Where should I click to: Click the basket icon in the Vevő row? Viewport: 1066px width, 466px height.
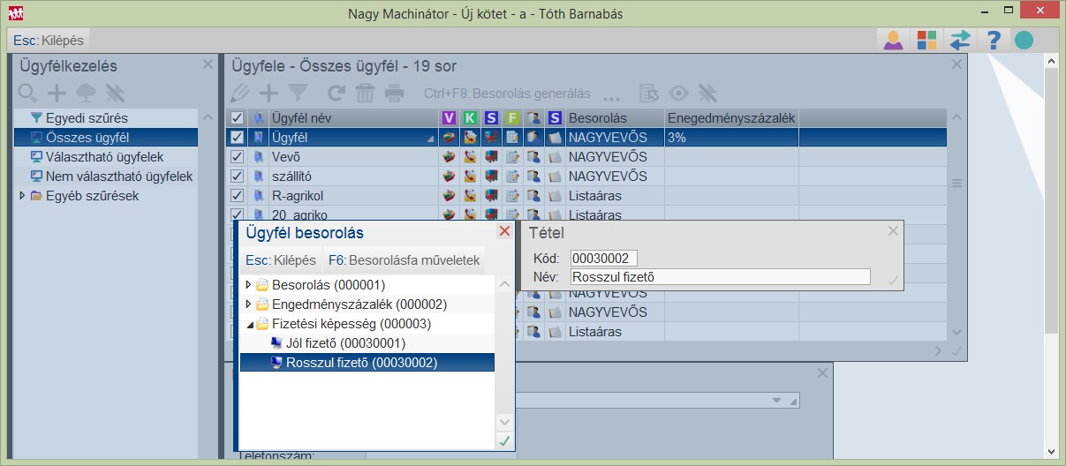[450, 156]
